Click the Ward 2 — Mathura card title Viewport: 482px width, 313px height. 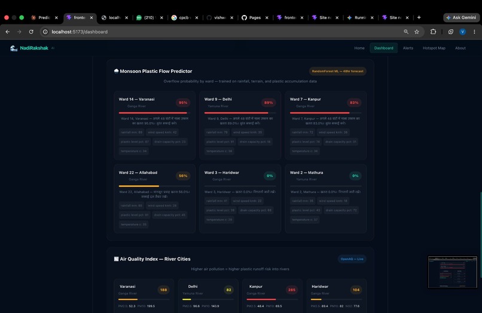click(306, 173)
